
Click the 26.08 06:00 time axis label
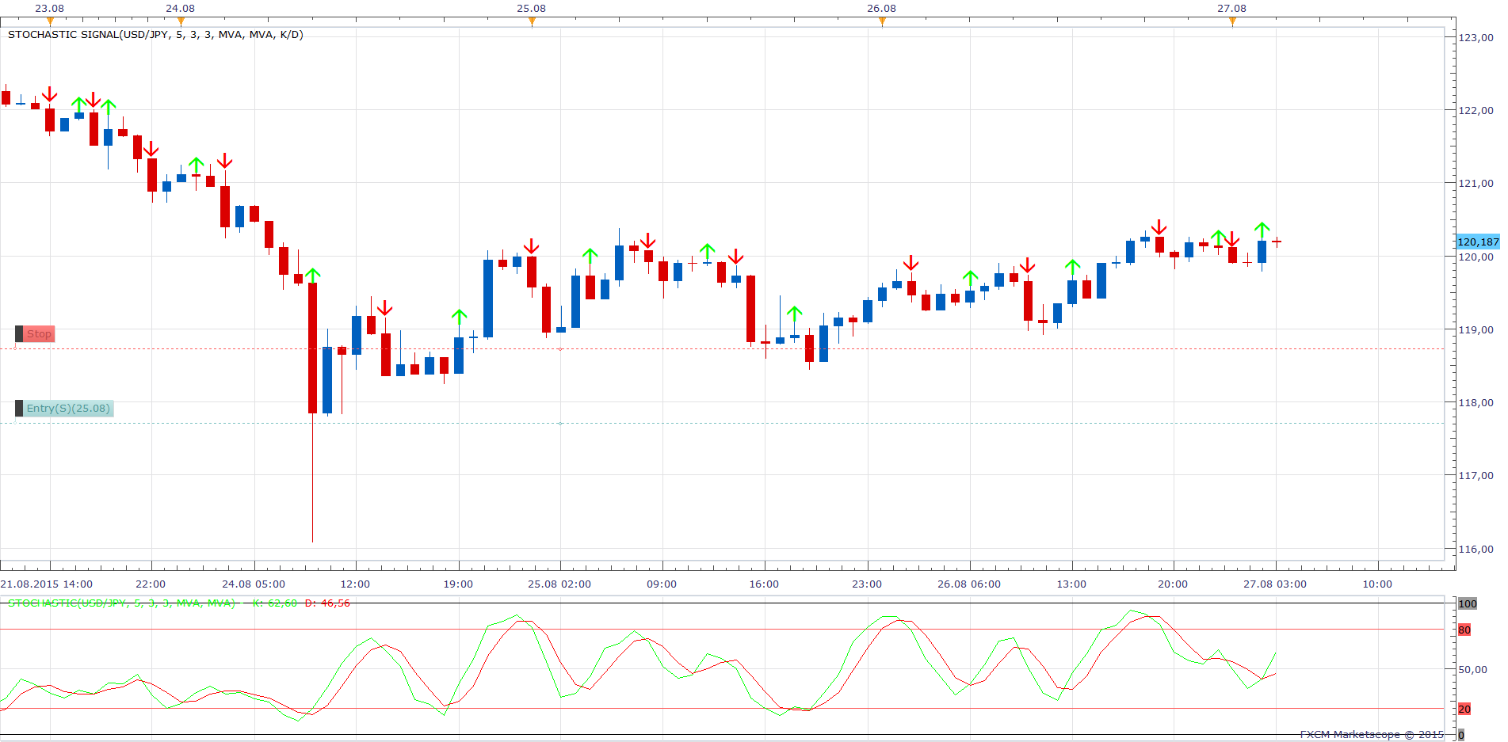[x=969, y=584]
